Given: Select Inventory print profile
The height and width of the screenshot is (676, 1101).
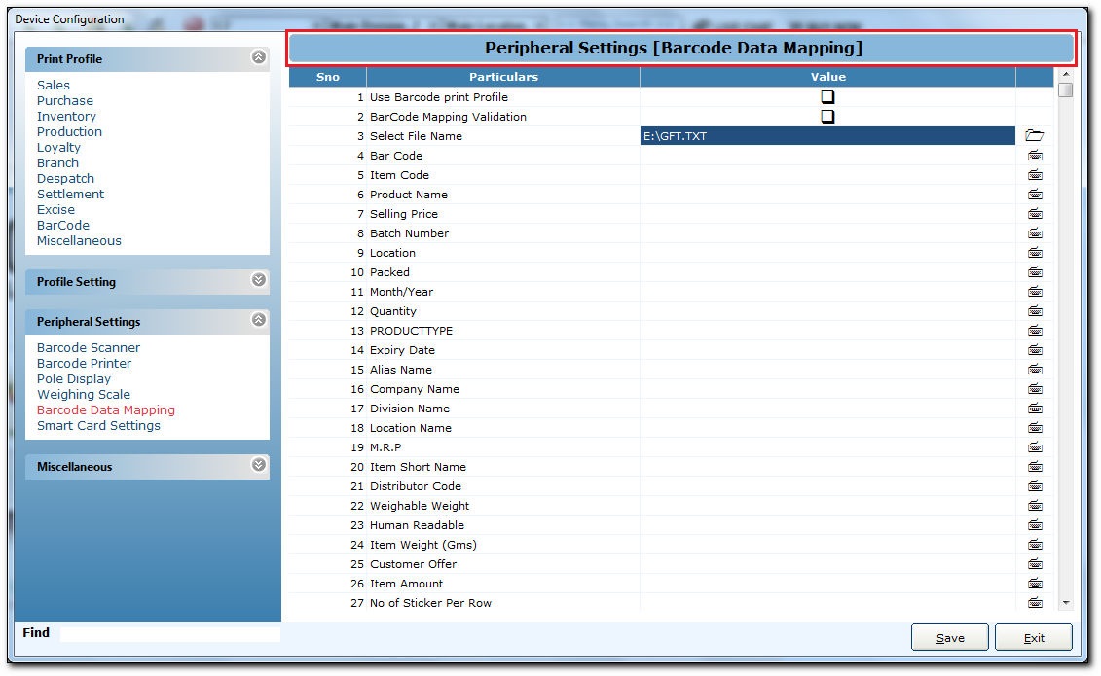Looking at the screenshot, I should tap(66, 117).
